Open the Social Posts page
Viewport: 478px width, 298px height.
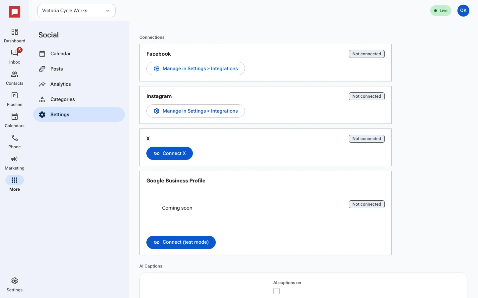[79, 69]
